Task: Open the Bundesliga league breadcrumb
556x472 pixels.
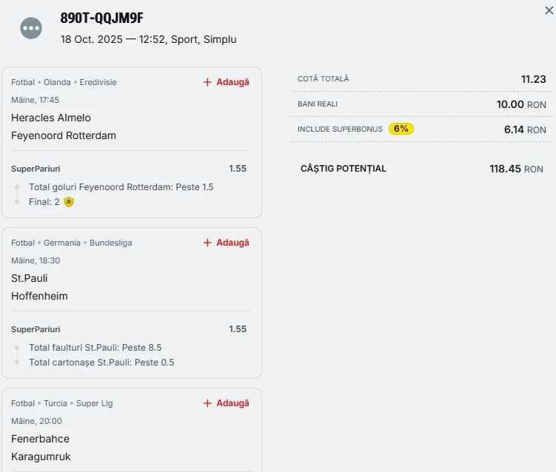Action: click(x=111, y=243)
